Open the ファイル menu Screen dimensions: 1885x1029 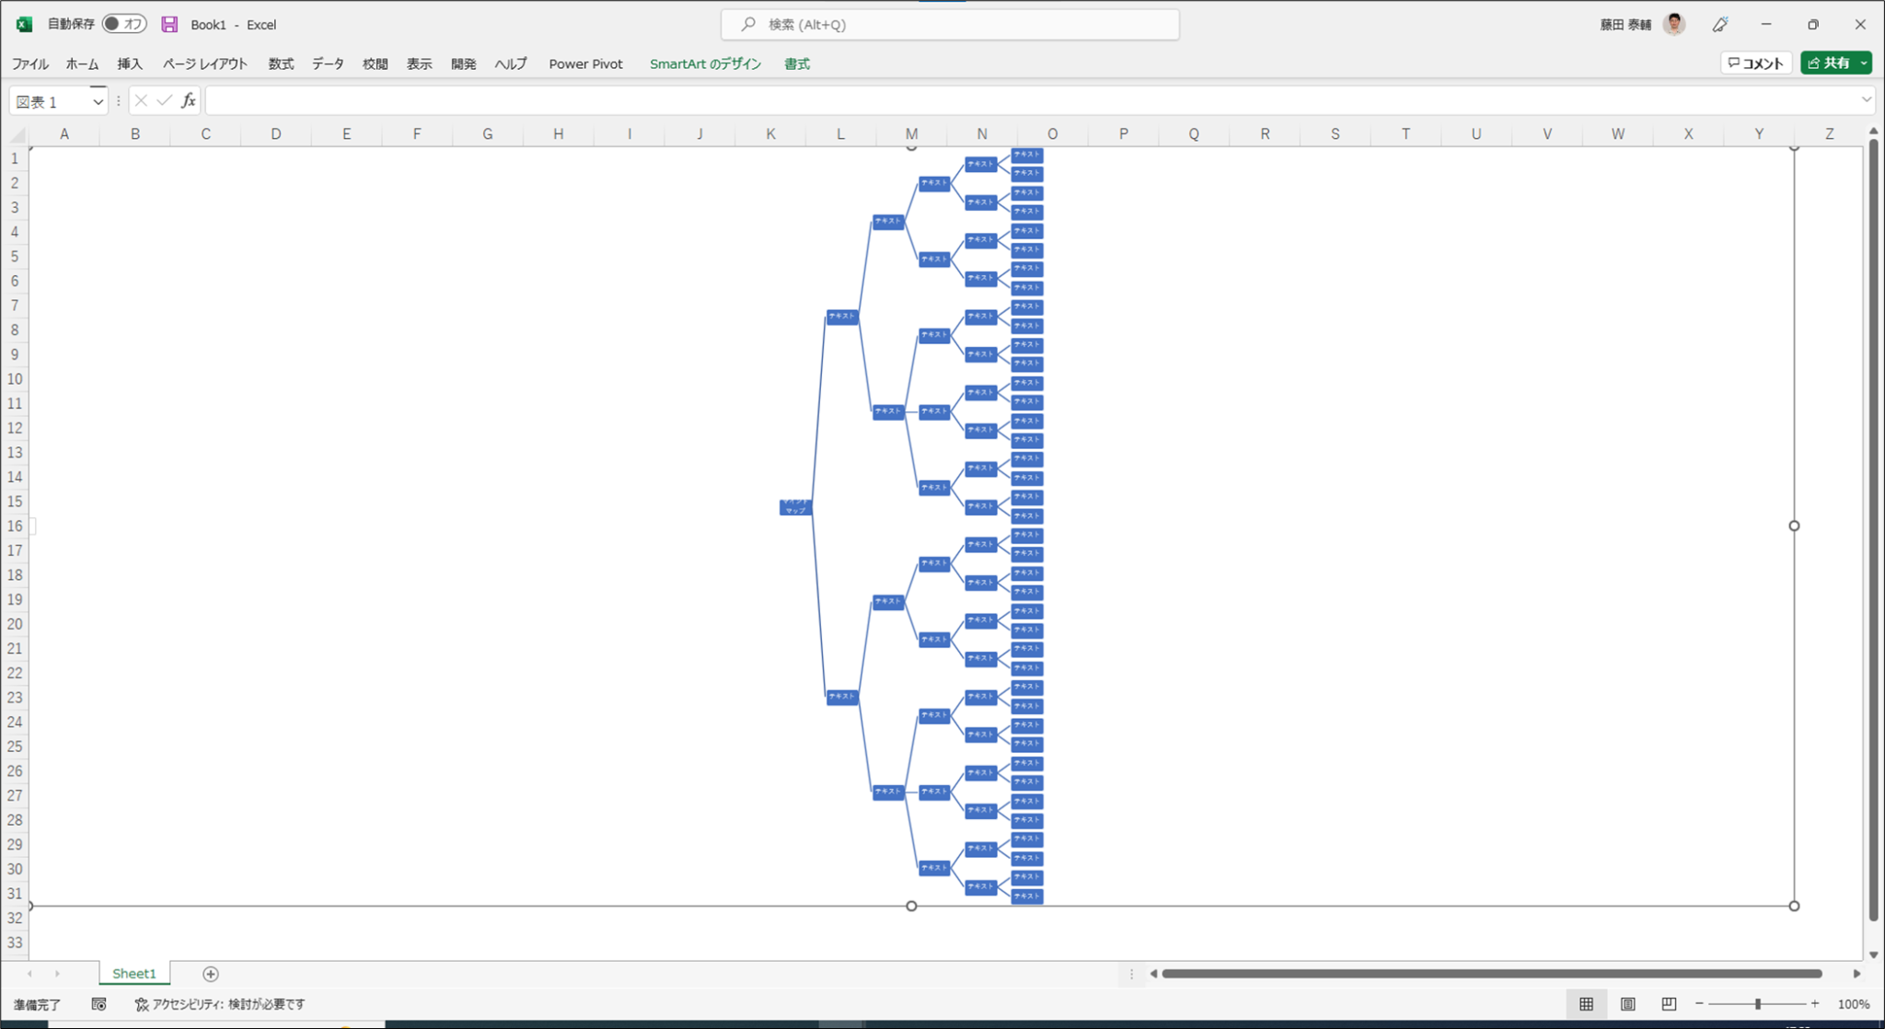pos(30,64)
